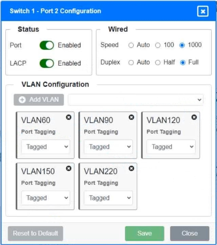Viewport: 217px width, 245px height.
Task: Open VLAN60 port tagging dropdown
Action: click(x=46, y=147)
